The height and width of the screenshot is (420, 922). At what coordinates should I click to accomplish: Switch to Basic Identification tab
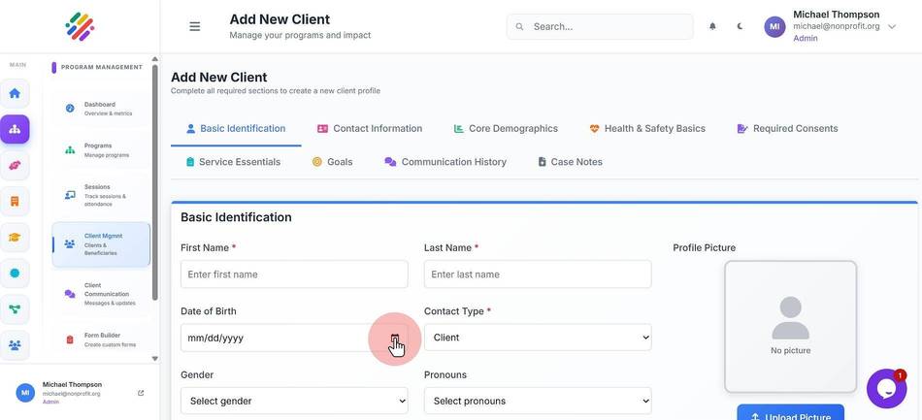236,129
